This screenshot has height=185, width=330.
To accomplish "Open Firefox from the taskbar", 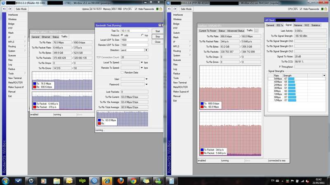I will [x=120, y=181].
